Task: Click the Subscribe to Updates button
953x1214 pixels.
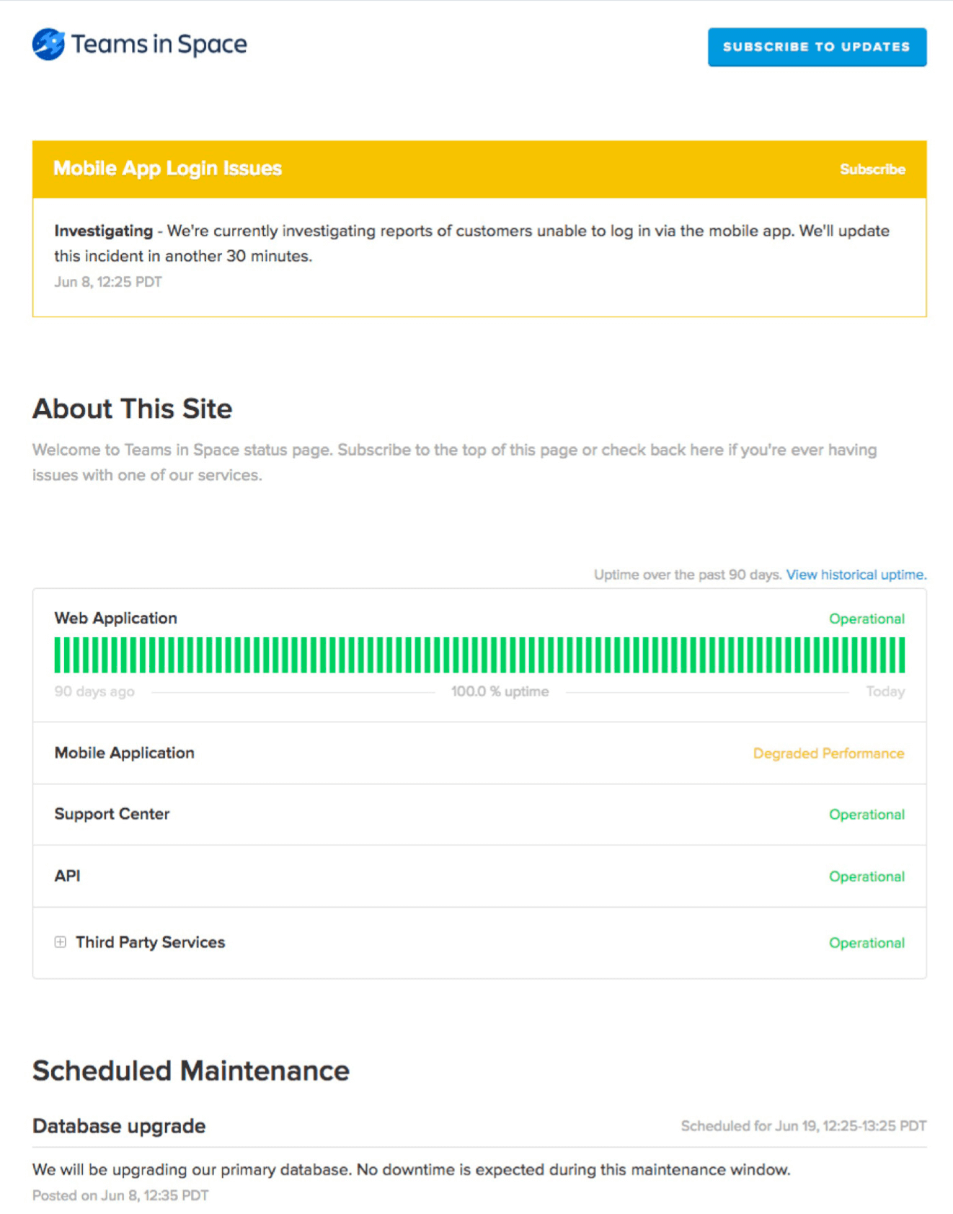Action: 817,46
